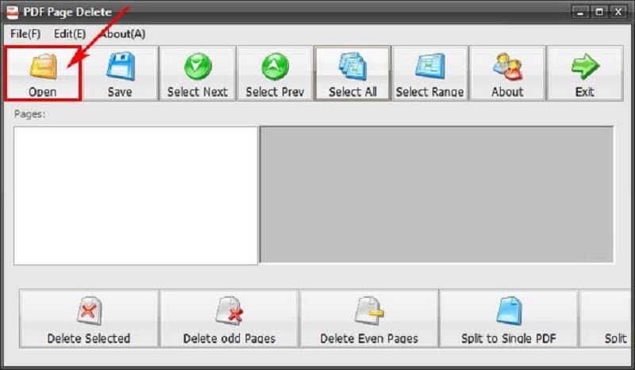
Task: Exit the app via green arrow button
Action: click(x=585, y=73)
